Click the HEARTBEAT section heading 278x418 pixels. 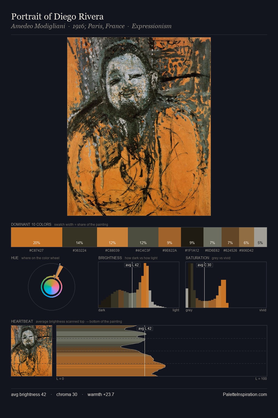pos(22,321)
